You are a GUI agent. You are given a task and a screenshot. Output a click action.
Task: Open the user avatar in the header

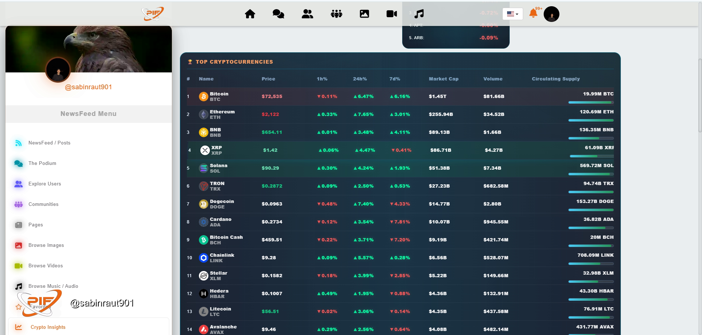[x=551, y=14]
